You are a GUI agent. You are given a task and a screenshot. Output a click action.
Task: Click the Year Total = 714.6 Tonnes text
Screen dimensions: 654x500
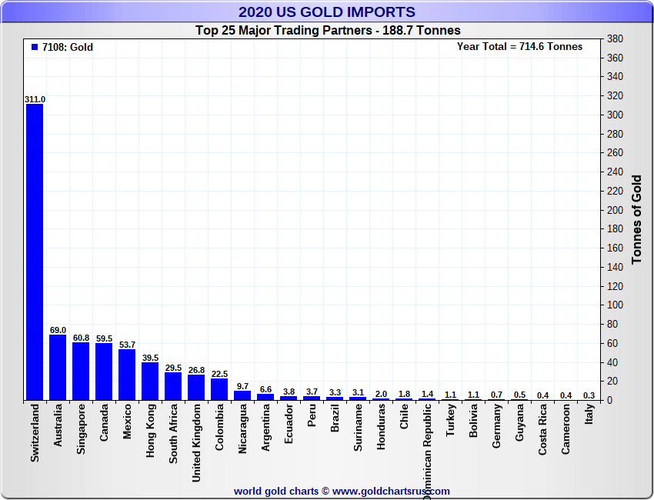[519, 47]
